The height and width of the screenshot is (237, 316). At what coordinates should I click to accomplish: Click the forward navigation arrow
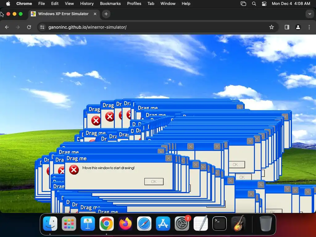[18, 27]
